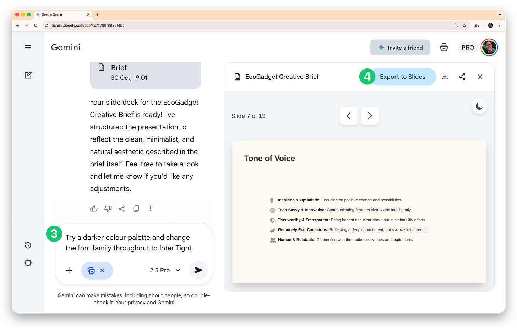
Task: Add attachment with the plus icon
Action: (69, 270)
